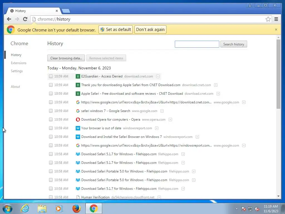The width and height of the screenshot is (285, 214).
Task: Launch Firefox from the taskbar
Action: coord(77,208)
